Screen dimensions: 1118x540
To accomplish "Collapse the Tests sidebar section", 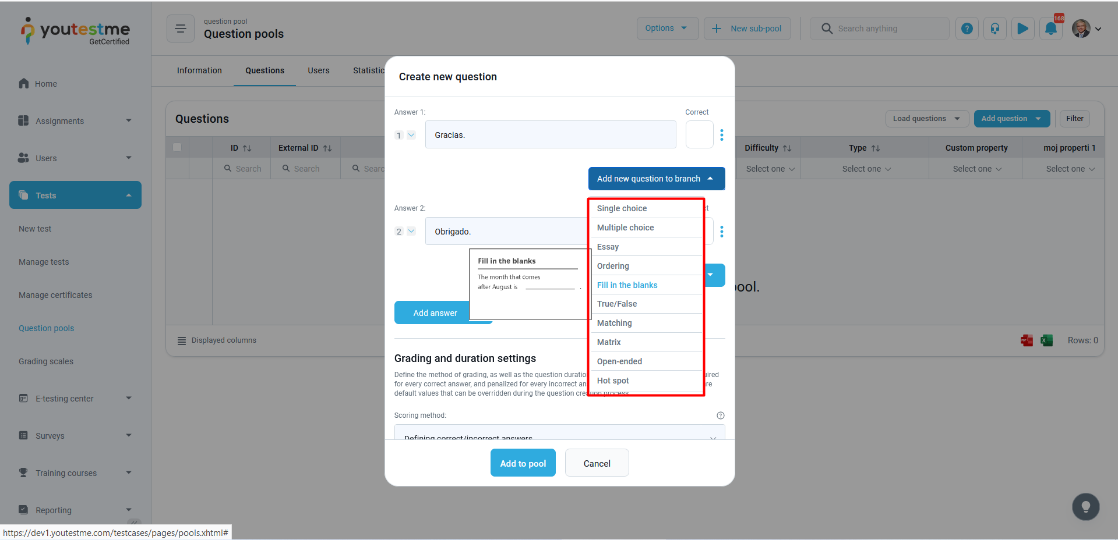I will pos(129,195).
